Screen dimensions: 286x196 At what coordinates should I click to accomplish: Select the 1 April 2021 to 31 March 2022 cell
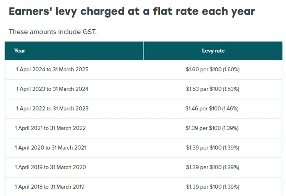click(50, 128)
